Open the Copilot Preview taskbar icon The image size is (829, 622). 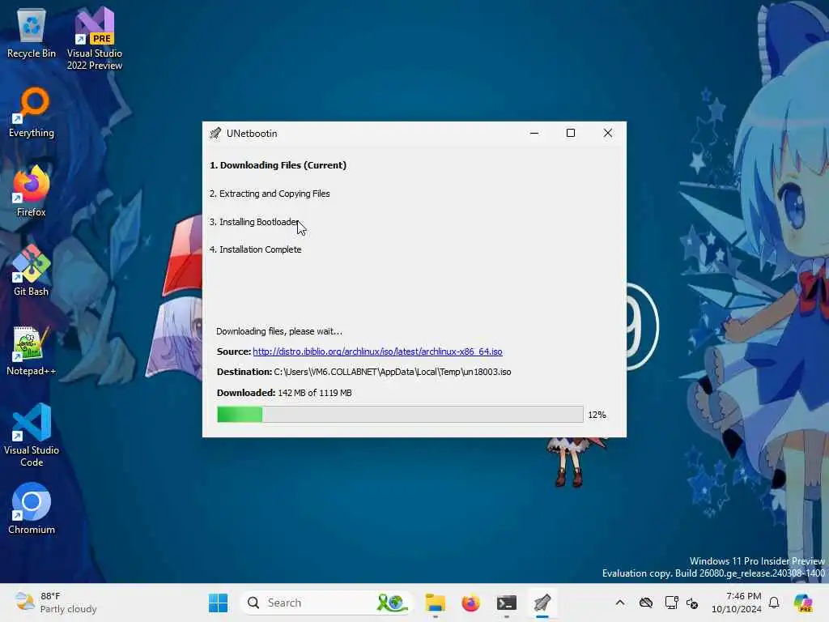tap(803, 603)
